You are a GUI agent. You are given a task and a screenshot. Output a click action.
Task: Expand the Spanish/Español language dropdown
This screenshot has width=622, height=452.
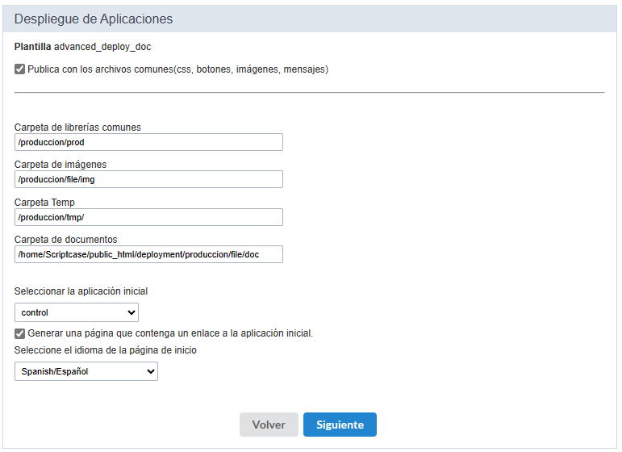point(86,371)
